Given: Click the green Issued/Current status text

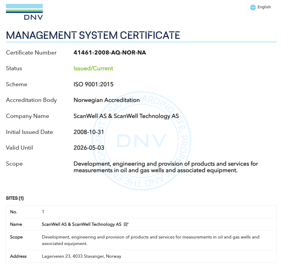Looking at the screenshot, I should 93,68.
